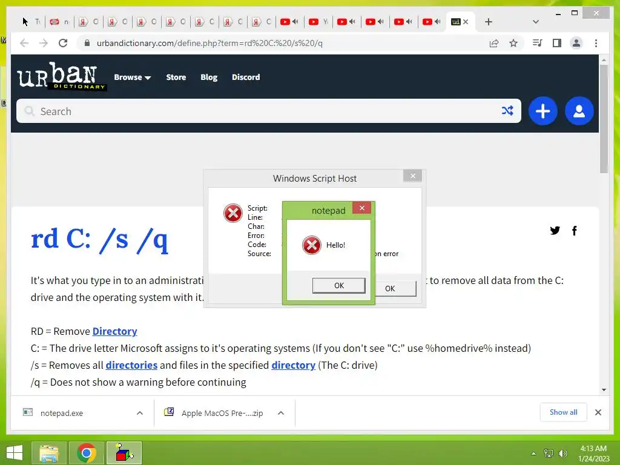Click the Windows Script Host title text
Viewport: 620px width, 465px height.
(315, 179)
